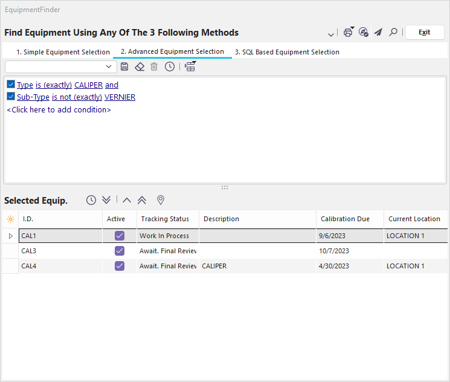
Task: Click the magnifying glass search icon
Action: pos(393,33)
